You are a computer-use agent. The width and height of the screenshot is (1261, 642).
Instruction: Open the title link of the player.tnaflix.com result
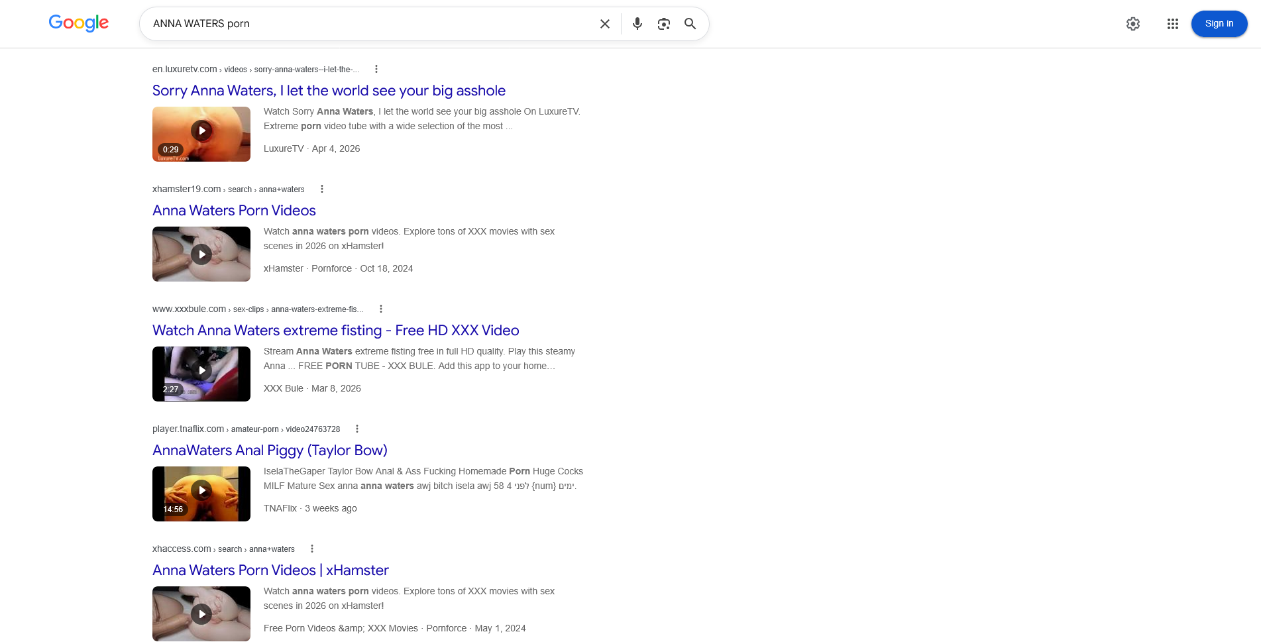270,451
